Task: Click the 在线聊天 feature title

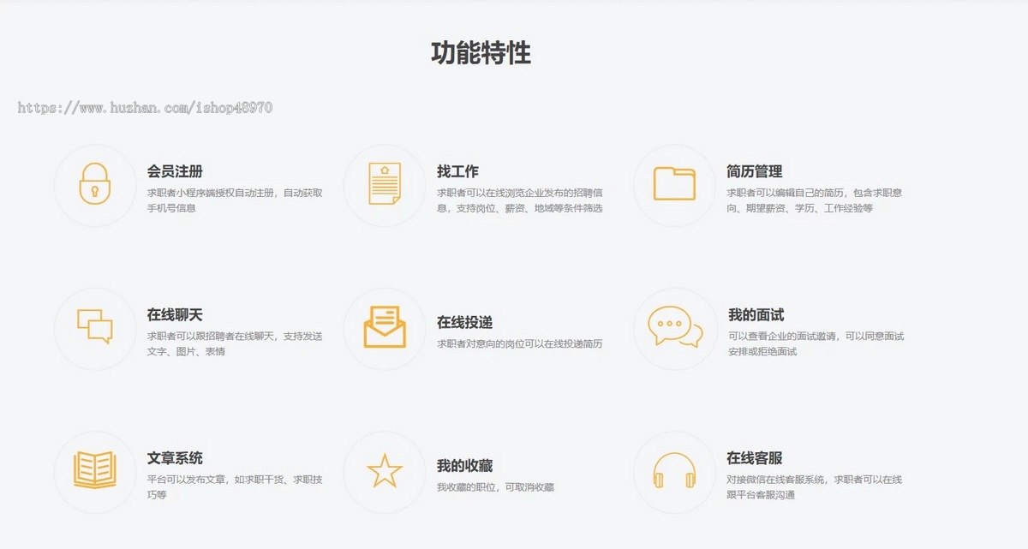Action: tap(175, 315)
